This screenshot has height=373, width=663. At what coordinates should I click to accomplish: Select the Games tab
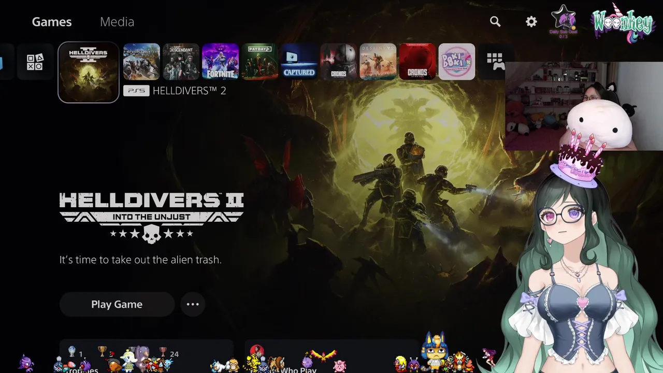pyautogui.click(x=52, y=22)
